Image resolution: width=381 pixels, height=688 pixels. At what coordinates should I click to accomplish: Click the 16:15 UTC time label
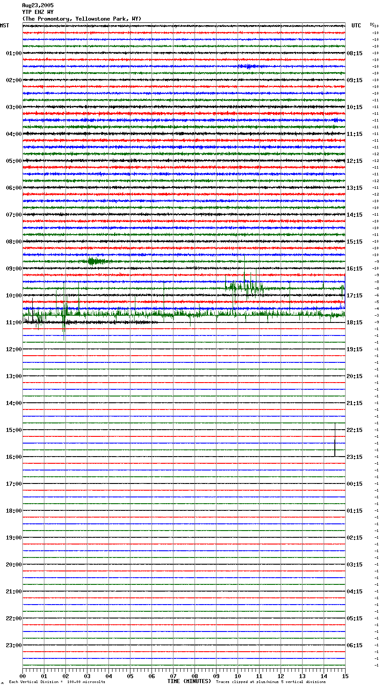click(x=355, y=269)
